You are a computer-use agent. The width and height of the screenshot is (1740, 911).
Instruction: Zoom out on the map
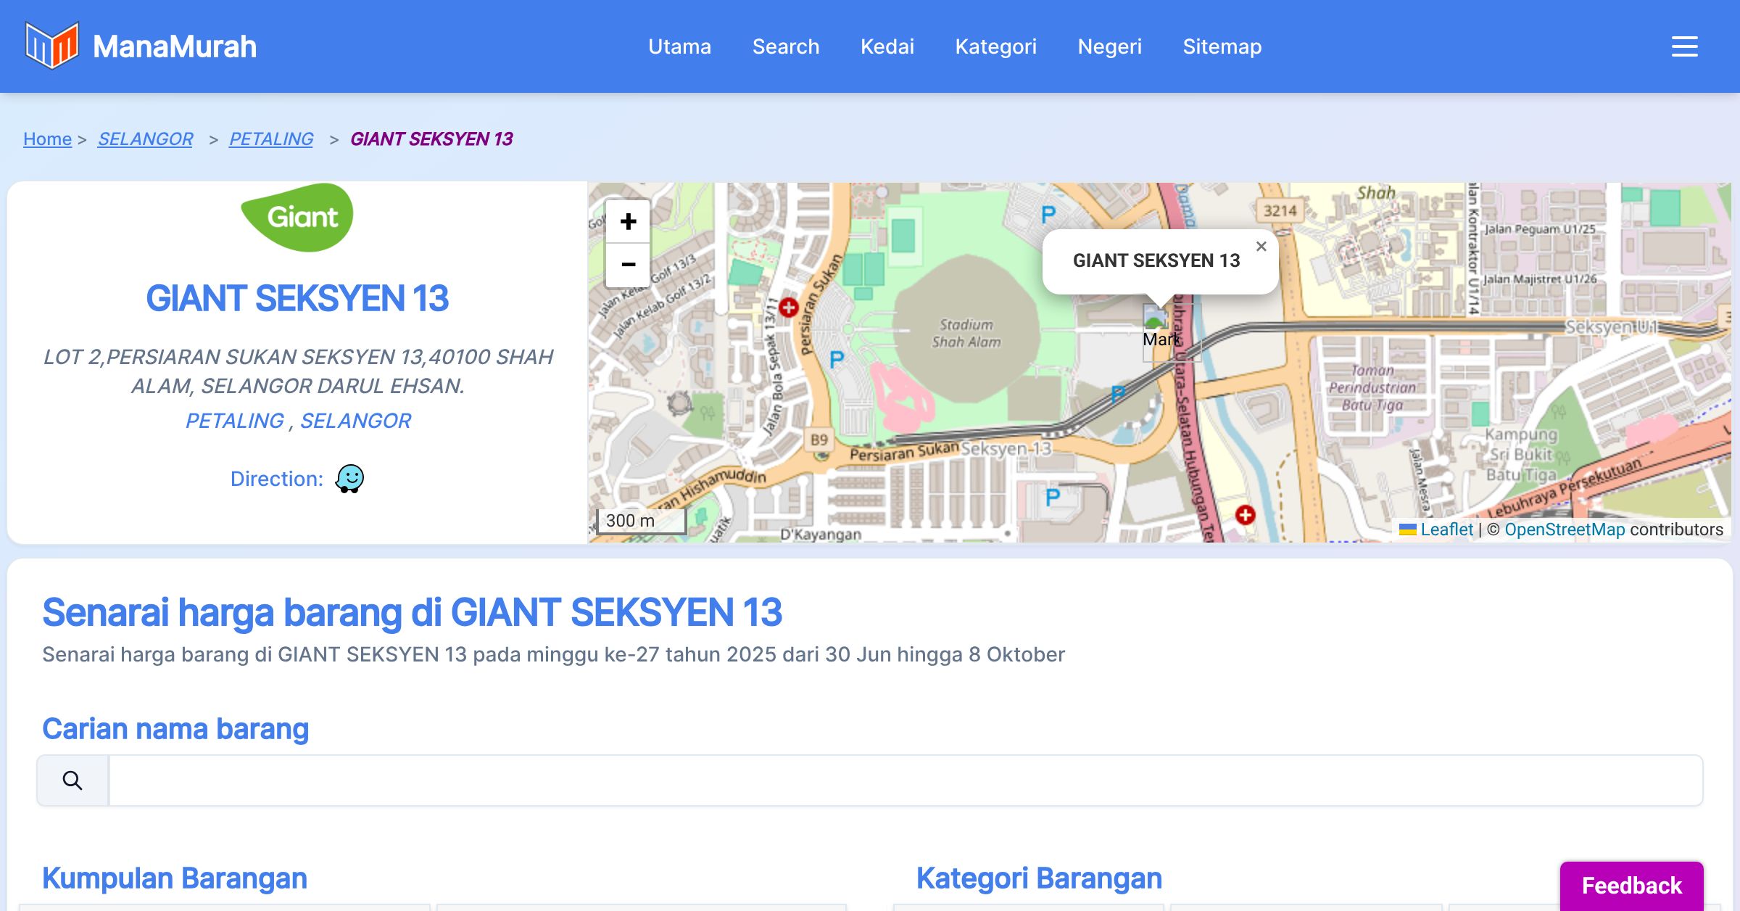coord(628,265)
